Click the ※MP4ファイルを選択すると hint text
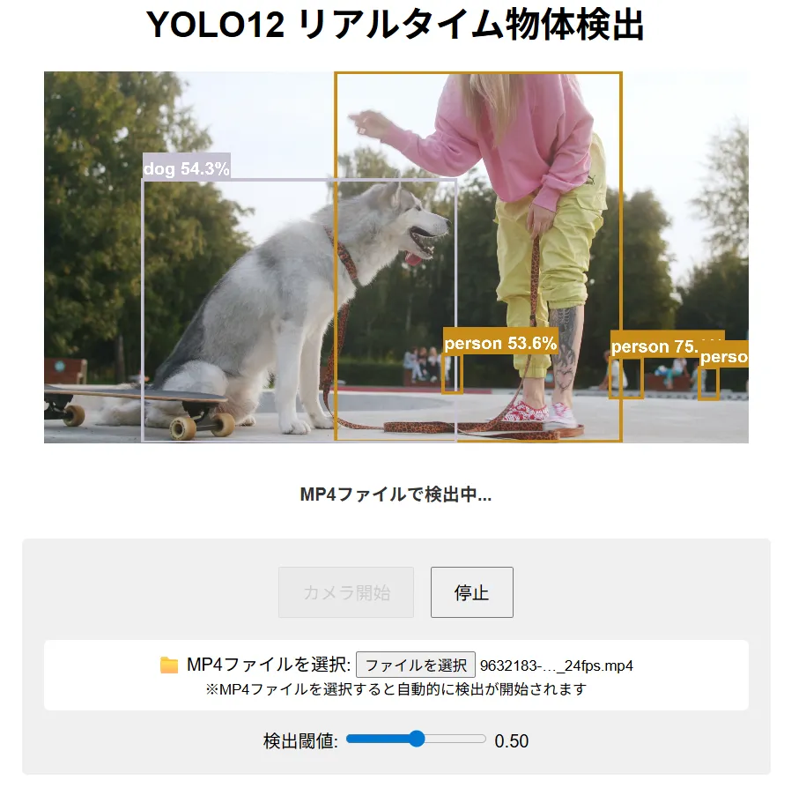 (x=396, y=688)
